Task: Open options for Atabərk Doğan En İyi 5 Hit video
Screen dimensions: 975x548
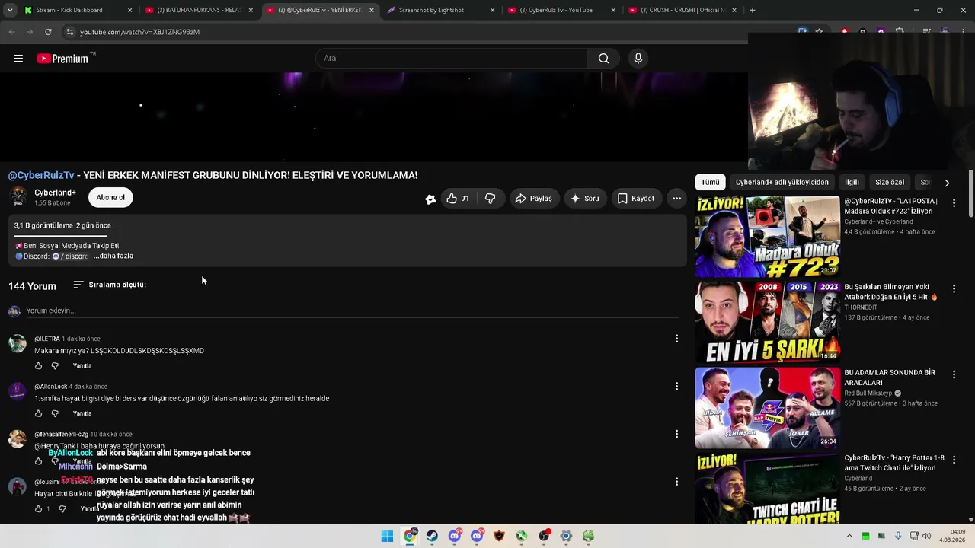Action: click(954, 289)
